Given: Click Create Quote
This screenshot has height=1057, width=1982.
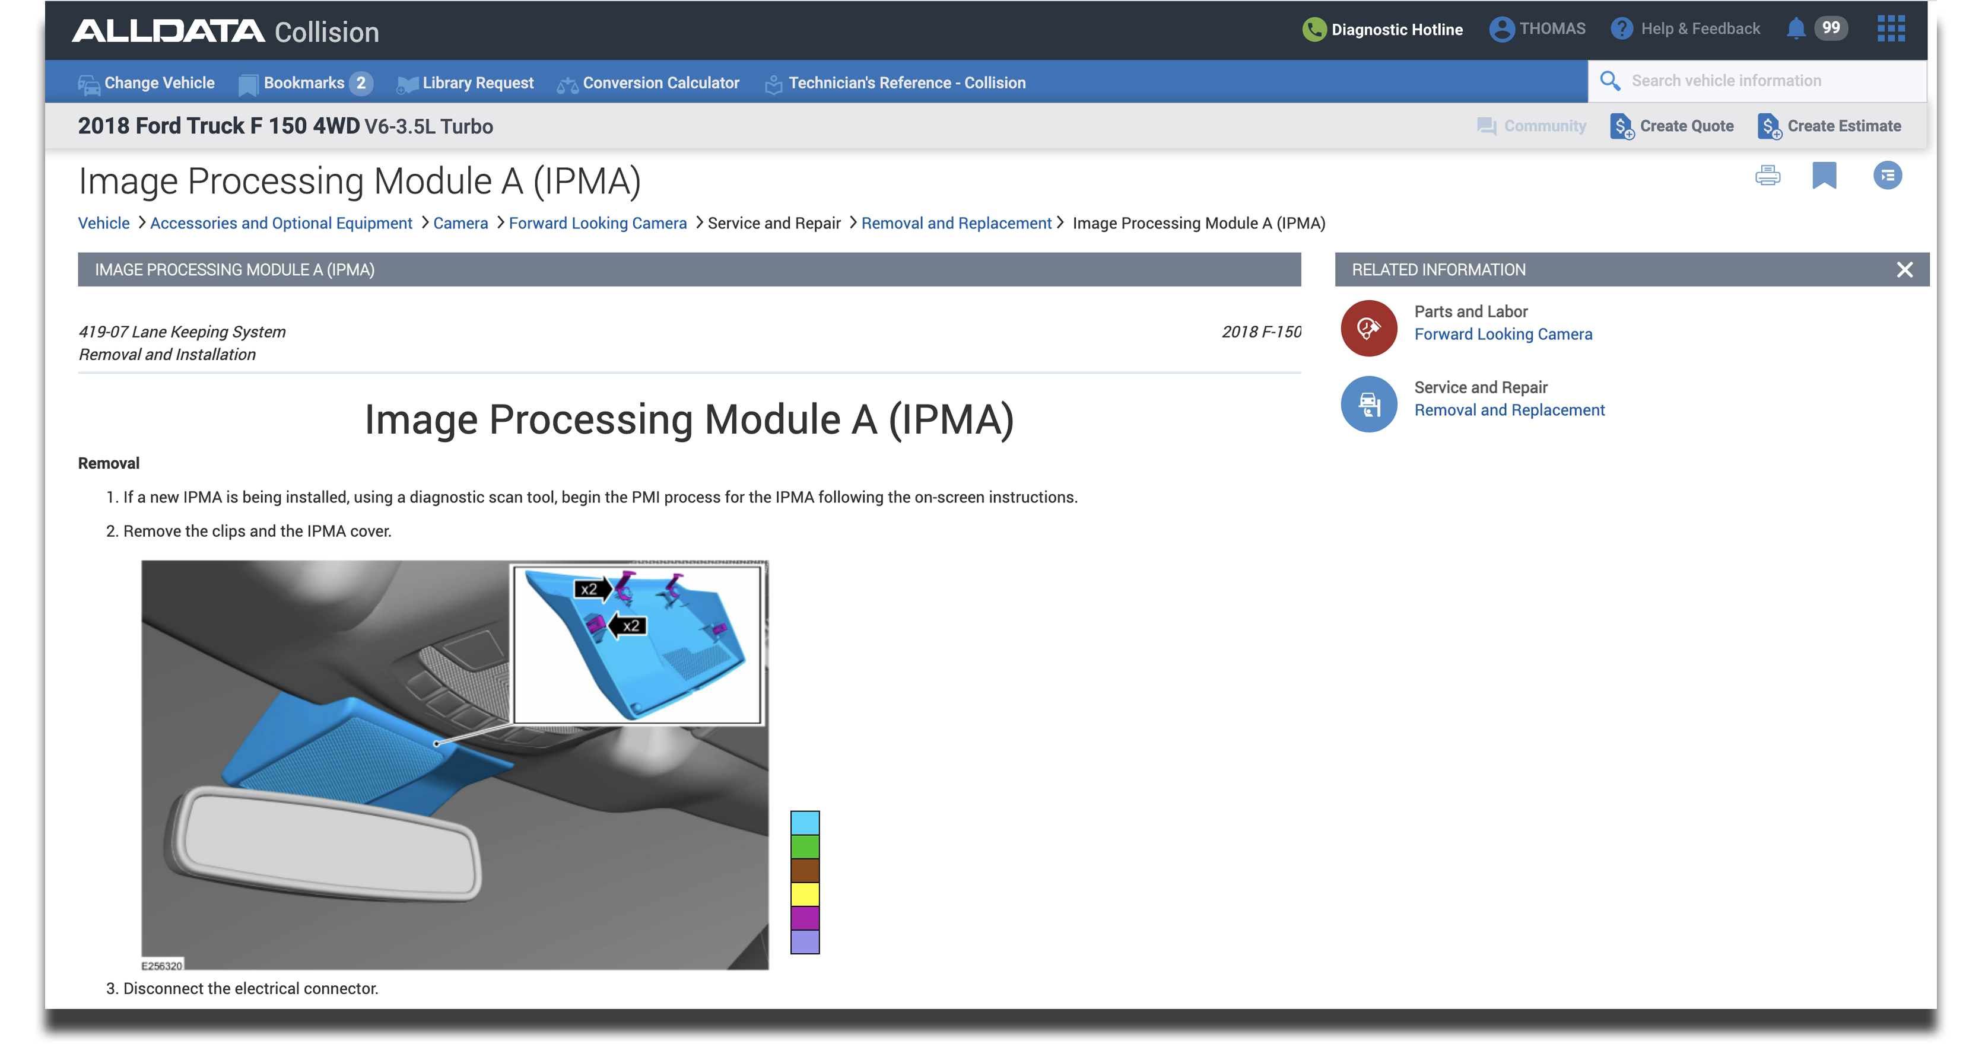Looking at the screenshot, I should coord(1671,126).
